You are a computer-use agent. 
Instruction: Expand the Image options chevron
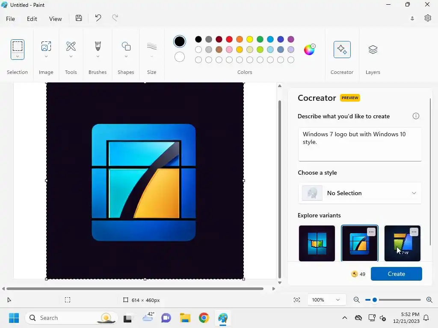coord(46,56)
